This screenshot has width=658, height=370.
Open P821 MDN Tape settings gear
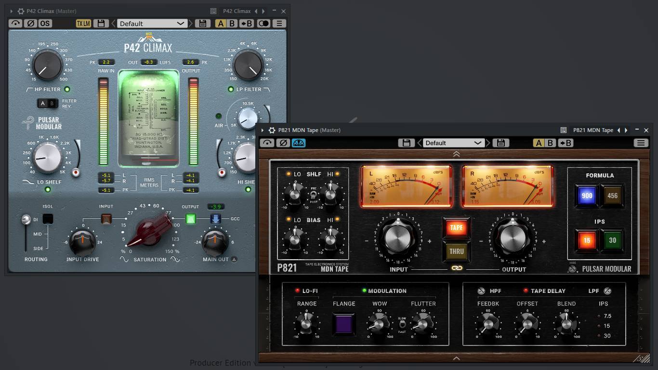(x=272, y=130)
